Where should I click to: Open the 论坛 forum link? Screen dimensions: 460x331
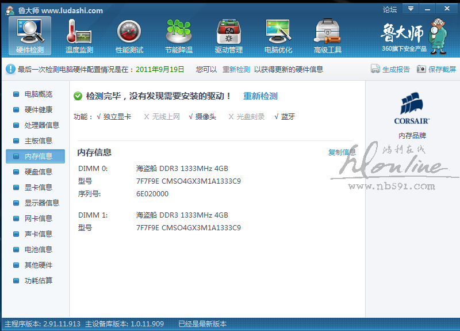tap(390, 10)
